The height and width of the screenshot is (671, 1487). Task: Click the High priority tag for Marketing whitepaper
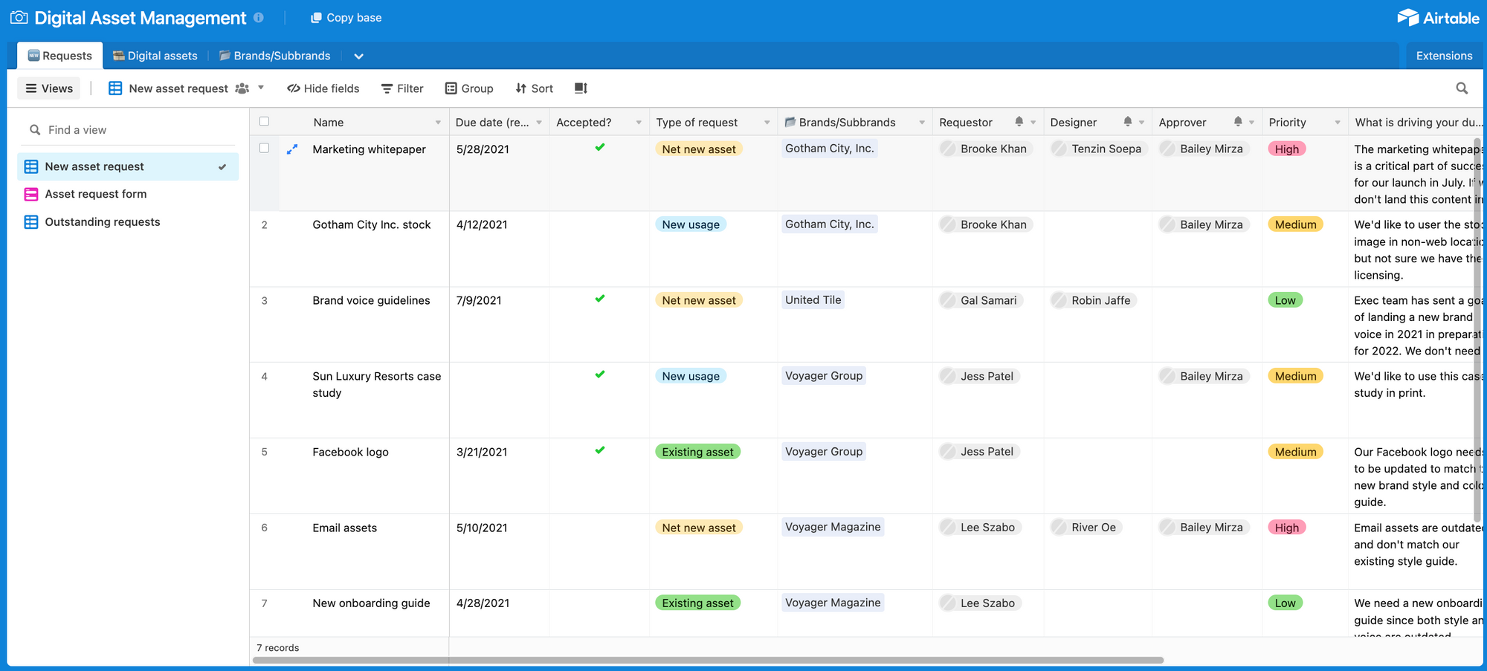tap(1287, 149)
